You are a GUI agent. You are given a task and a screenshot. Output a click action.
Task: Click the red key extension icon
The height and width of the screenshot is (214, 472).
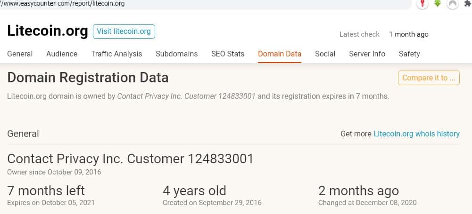423,4
